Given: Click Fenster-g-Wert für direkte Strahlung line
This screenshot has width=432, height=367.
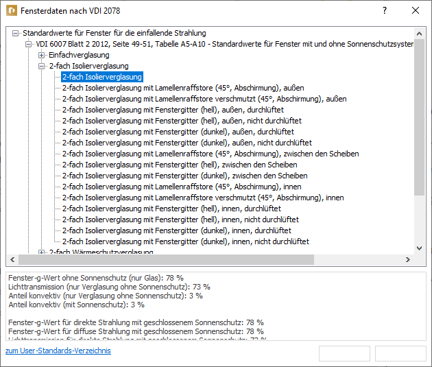Looking at the screenshot, I should tap(136, 322).
